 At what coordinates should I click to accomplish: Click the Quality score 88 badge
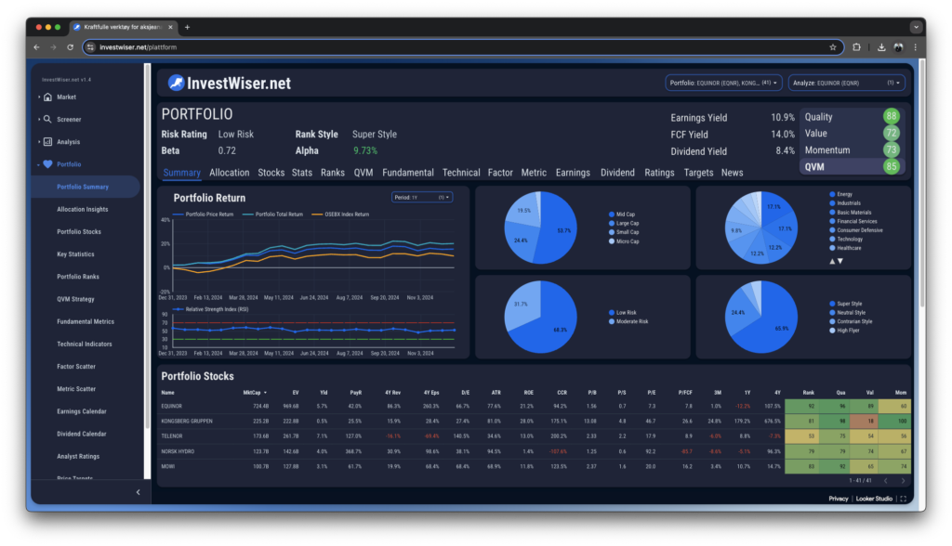coord(891,116)
